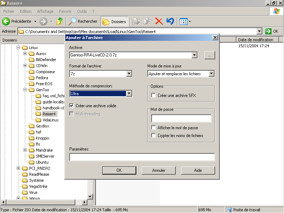This screenshot has width=284, height=213.
Task: Click the Date de modification column header
Action: 257,40
